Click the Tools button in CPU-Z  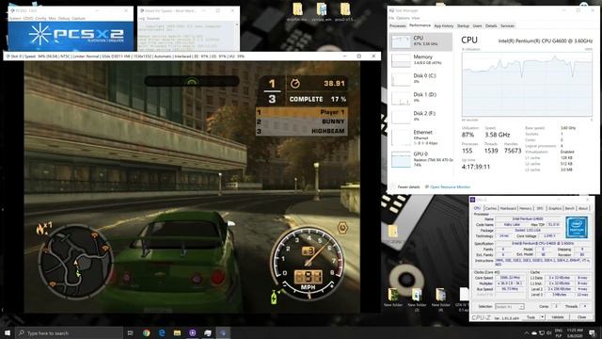coord(531,317)
